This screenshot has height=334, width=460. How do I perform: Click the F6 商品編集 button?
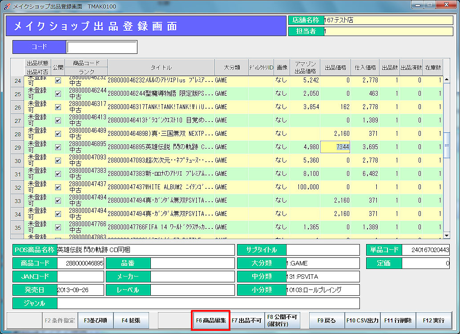(x=210, y=320)
